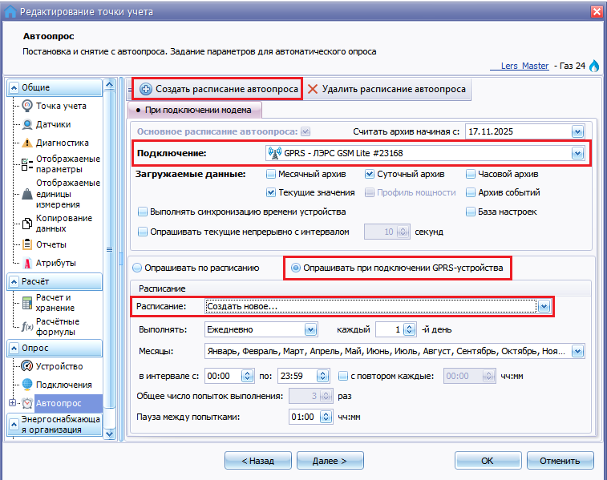Open the Выполнять Ежедневно dropdown
The height and width of the screenshot is (480, 607).
(x=310, y=329)
